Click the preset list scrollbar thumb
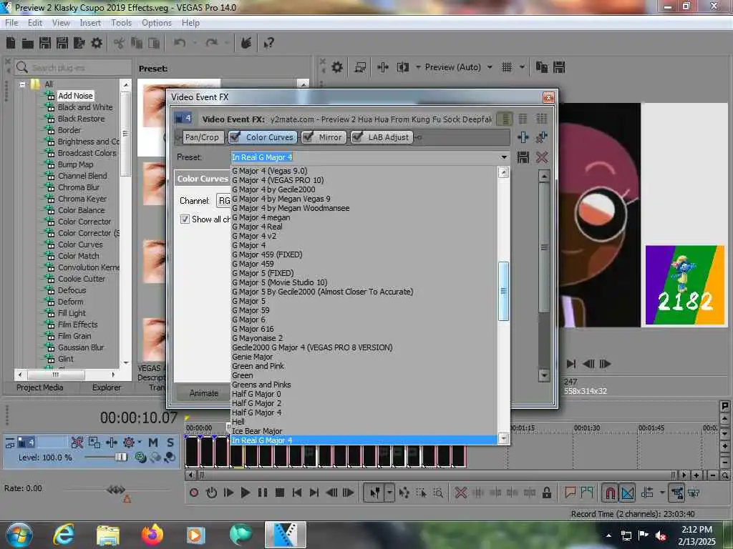The height and width of the screenshot is (549, 733). 503,291
